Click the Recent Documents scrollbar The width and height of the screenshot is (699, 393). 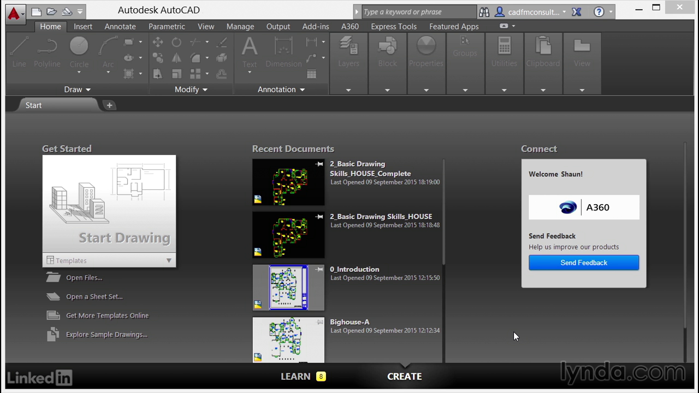443,213
